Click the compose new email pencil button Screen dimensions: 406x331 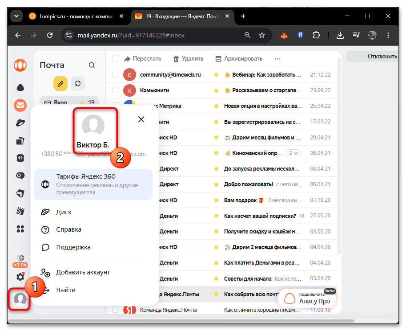pyautogui.click(x=60, y=83)
